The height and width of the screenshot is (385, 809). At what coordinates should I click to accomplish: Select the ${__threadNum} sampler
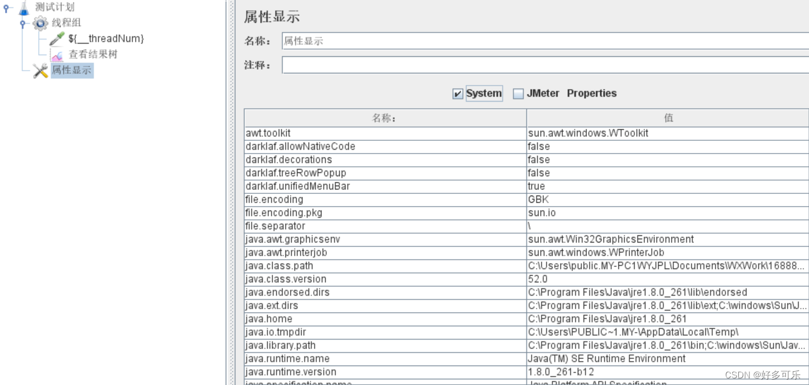(x=106, y=39)
